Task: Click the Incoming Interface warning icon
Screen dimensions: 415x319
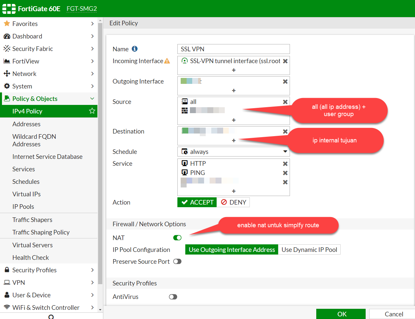Action: (167, 61)
